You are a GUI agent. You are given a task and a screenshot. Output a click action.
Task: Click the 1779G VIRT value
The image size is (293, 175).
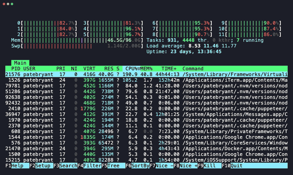(88, 109)
